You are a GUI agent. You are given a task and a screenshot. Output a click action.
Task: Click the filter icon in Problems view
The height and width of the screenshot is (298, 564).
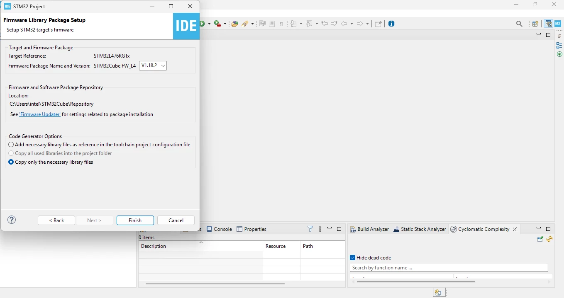click(310, 229)
